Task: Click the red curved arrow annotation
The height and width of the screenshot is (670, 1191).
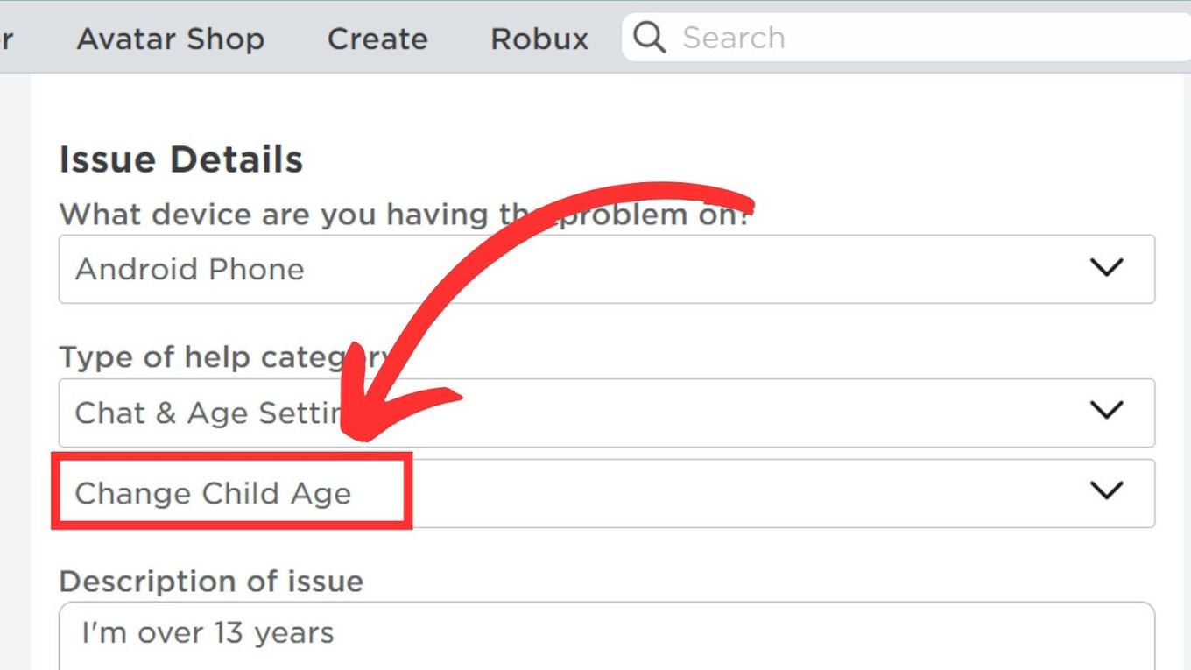Action: [x=490, y=263]
